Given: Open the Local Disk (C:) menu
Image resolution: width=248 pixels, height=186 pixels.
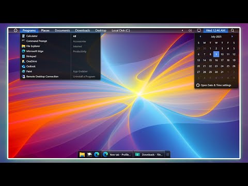Looking at the screenshot, I should tap(121, 30).
